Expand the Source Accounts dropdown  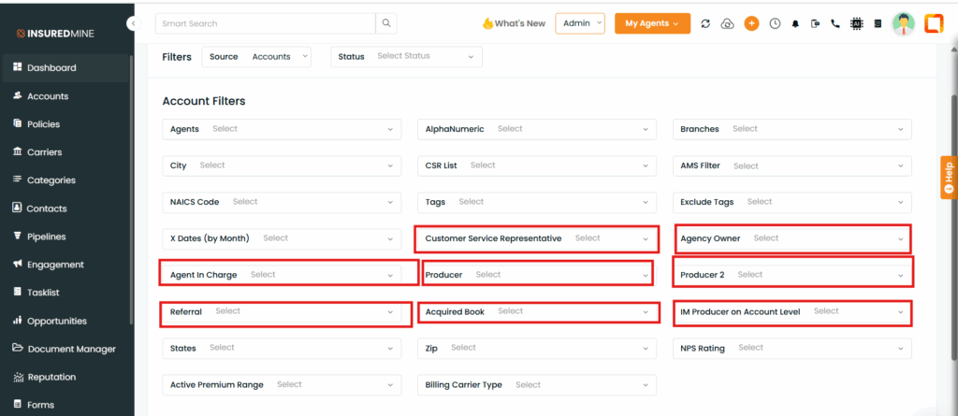pos(256,57)
